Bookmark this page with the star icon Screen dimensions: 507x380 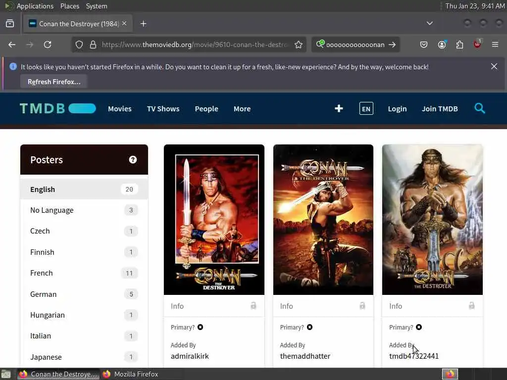299,45
